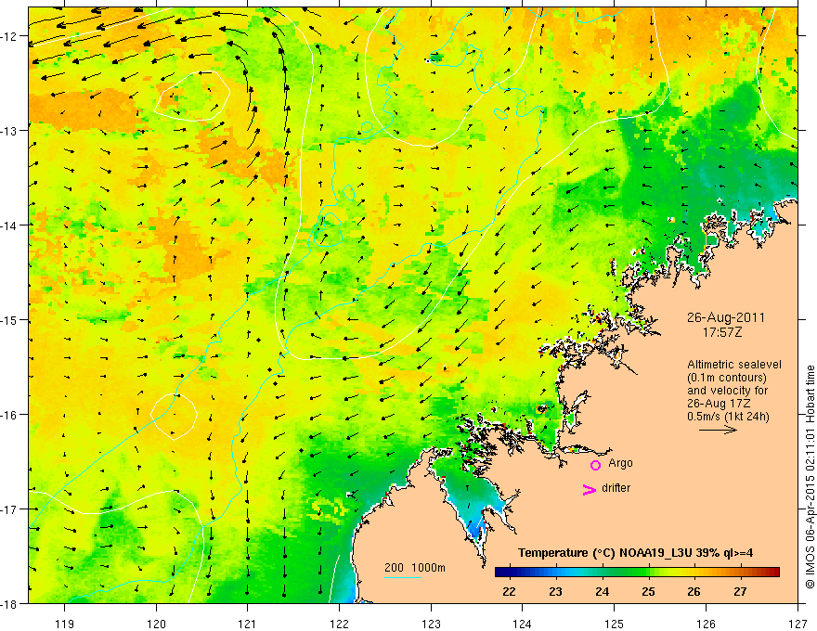The height and width of the screenshot is (631, 817).
Task: Click the dark red end of the color bar
Action: click(773, 572)
